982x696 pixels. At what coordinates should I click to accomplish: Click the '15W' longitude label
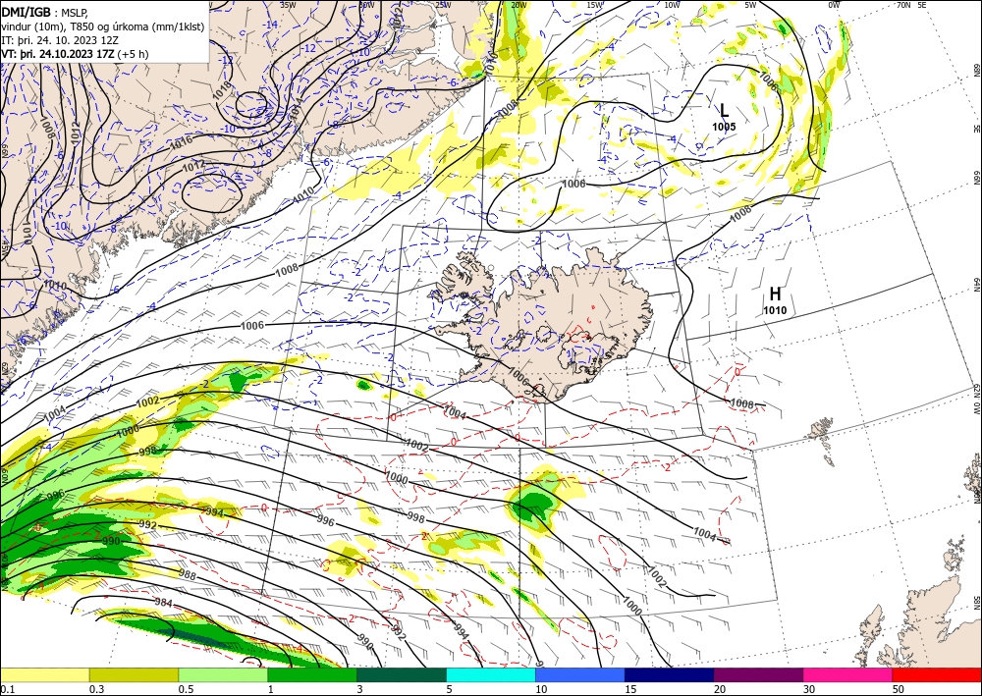(595, 5)
